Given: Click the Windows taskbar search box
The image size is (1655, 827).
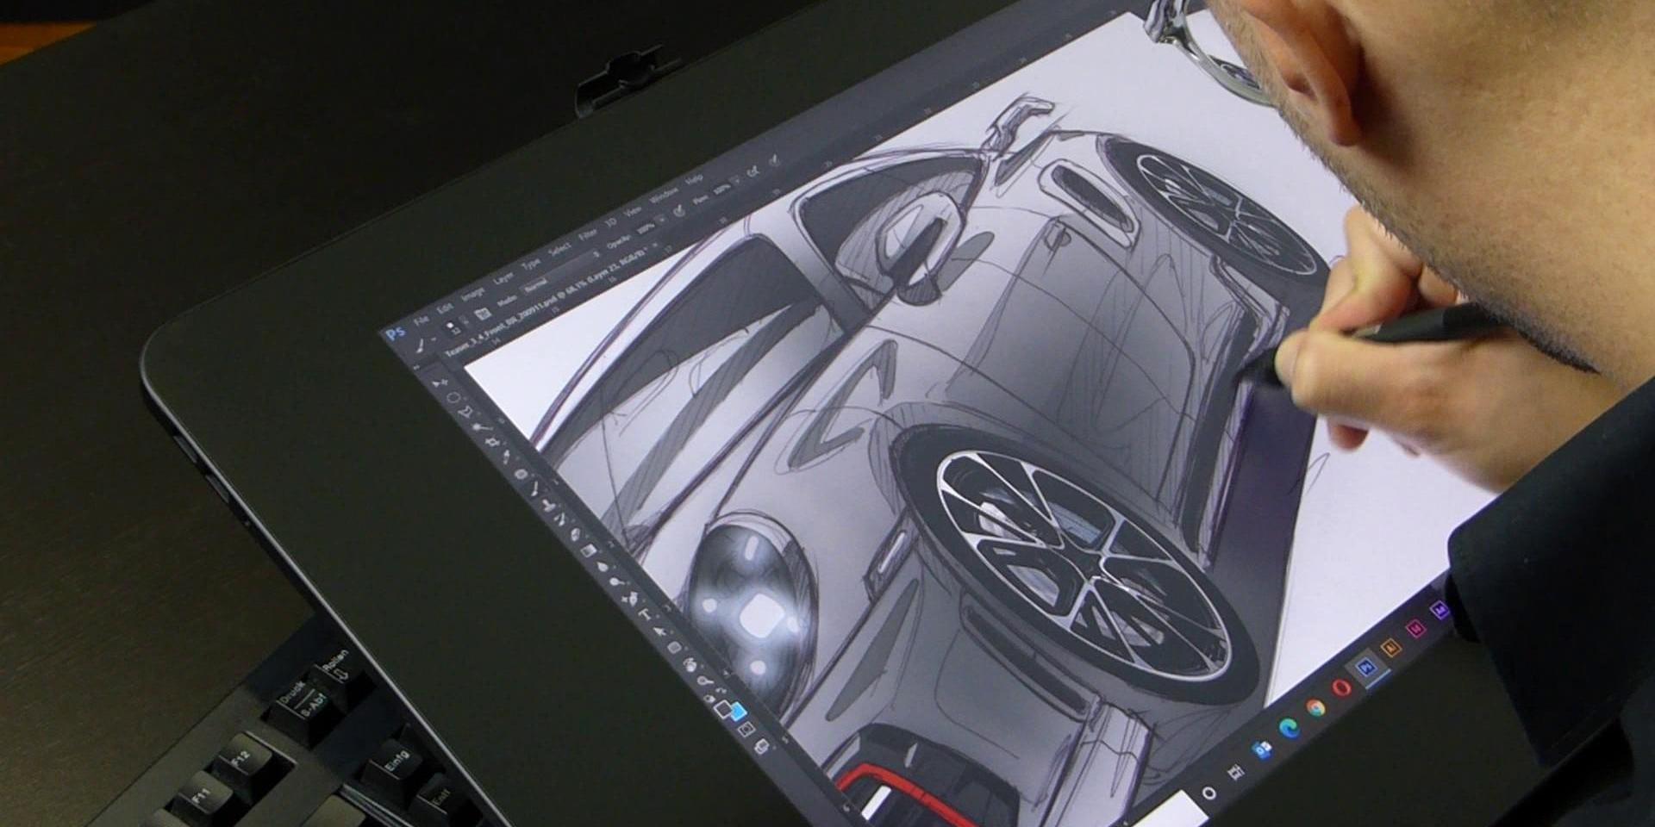Looking at the screenshot, I should (x=1171, y=810).
